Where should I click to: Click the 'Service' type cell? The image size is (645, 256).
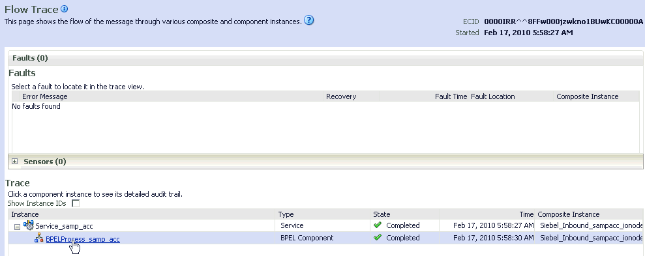(292, 225)
